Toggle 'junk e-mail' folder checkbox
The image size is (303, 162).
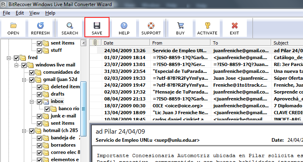tap(39, 117)
